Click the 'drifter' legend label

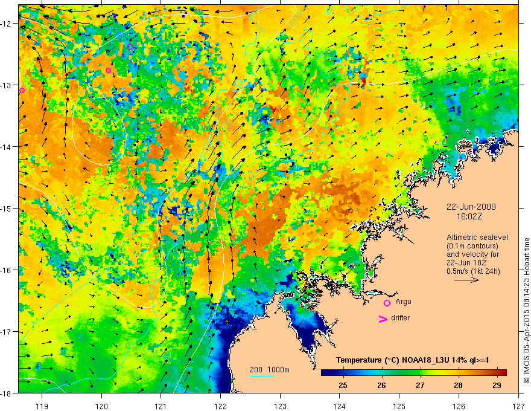click(x=400, y=318)
